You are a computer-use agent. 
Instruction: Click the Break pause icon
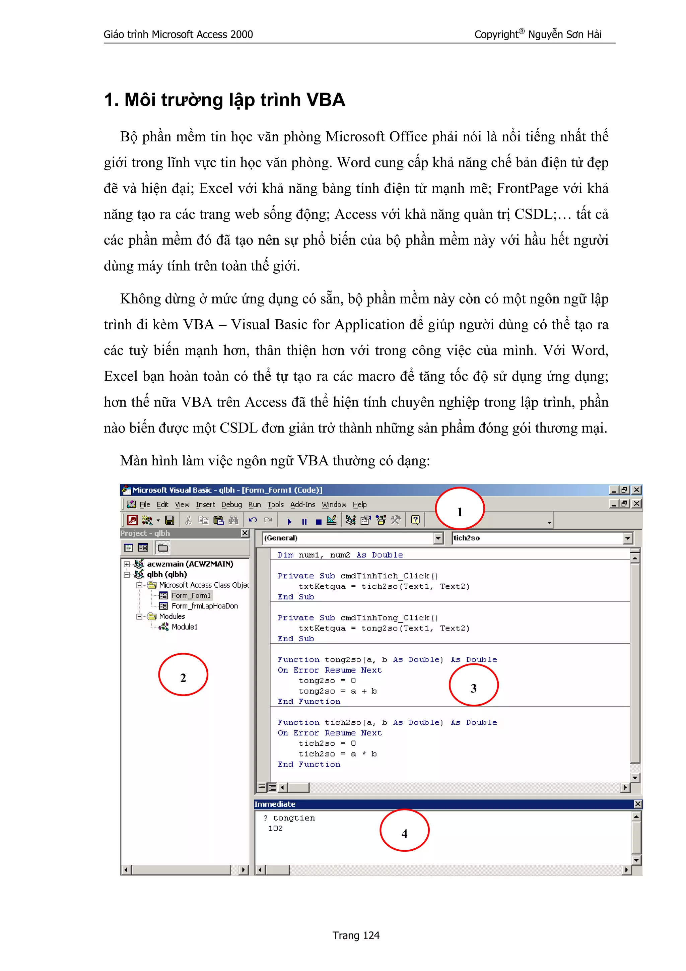click(304, 521)
